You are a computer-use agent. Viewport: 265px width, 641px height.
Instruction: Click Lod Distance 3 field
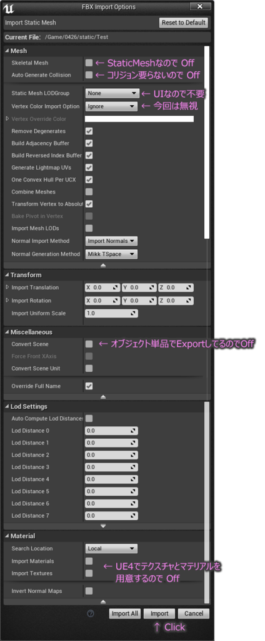(x=111, y=467)
